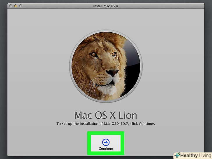212x159 pixels.
Task: Click the blue Continue arrow icon
Action: point(106,142)
